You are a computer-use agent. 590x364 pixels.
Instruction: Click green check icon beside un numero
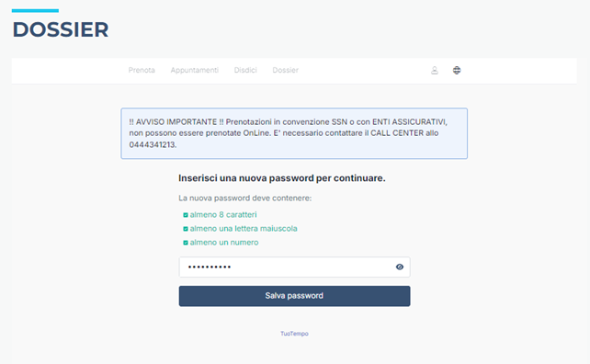coord(186,243)
